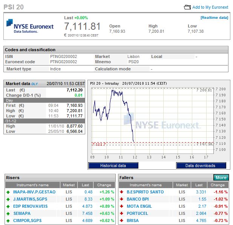Click Last (€) value 7,112.20
The width and height of the screenshot is (233, 225).
click(x=75, y=90)
